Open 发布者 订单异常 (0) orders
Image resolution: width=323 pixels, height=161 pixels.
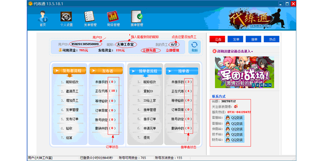point(105,110)
